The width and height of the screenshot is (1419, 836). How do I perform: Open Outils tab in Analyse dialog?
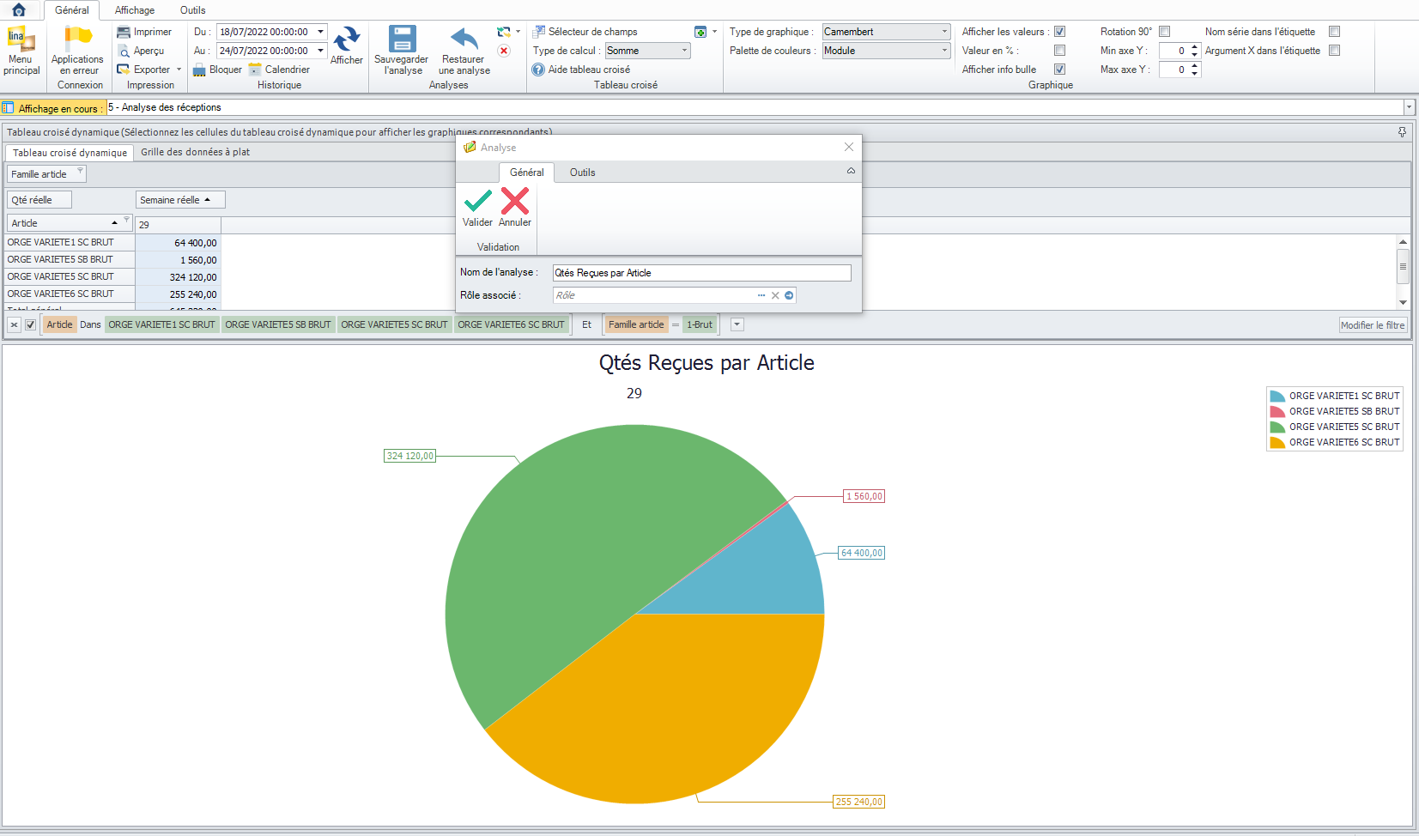[582, 173]
